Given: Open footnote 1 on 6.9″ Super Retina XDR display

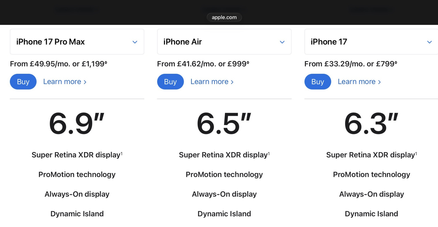Looking at the screenshot, I should [122, 154].
